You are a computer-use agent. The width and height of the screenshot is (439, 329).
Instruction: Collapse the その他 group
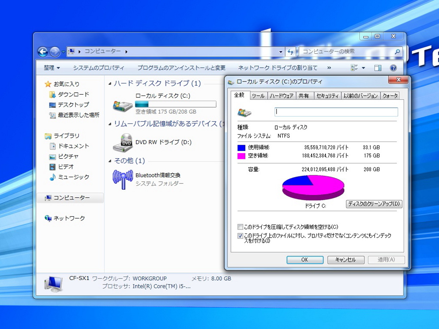[x=110, y=161]
